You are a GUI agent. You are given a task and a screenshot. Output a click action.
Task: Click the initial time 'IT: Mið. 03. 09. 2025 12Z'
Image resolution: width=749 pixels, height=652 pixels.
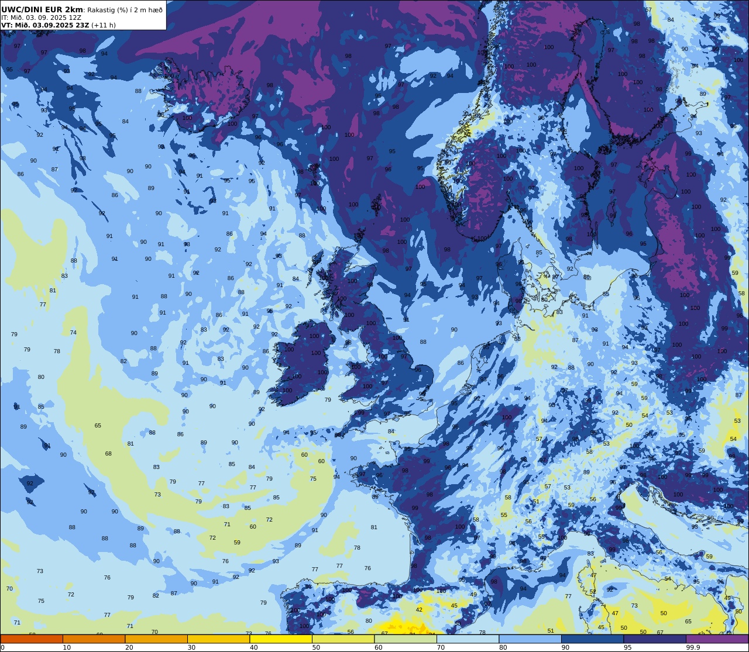pyautogui.click(x=42, y=18)
